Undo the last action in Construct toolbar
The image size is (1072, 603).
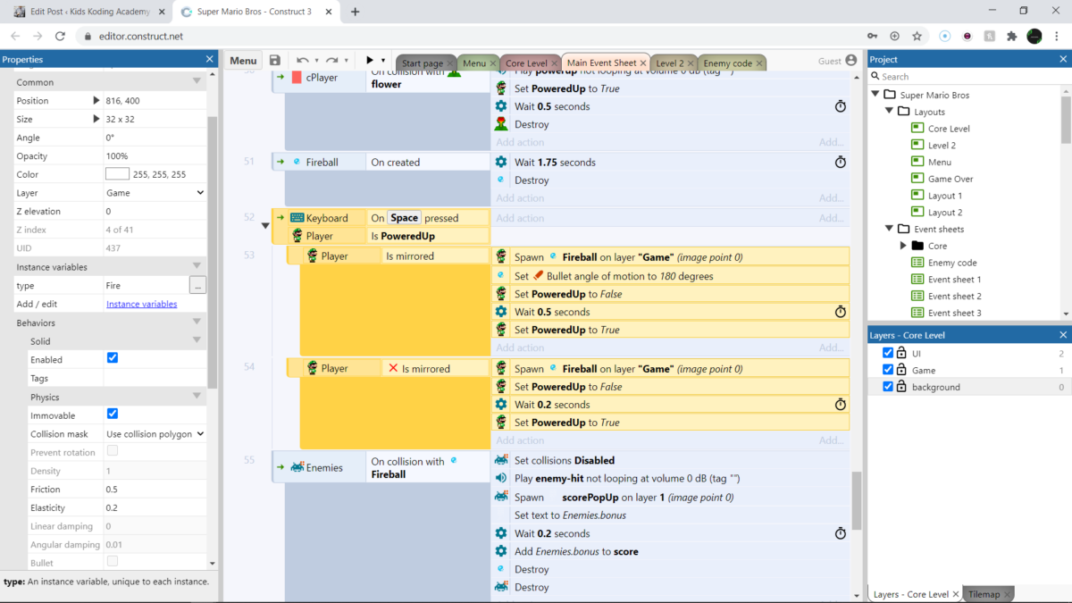pyautogui.click(x=303, y=61)
